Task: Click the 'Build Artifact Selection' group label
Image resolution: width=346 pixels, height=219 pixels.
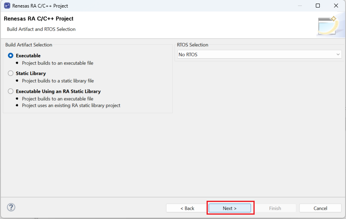Action: click(29, 45)
